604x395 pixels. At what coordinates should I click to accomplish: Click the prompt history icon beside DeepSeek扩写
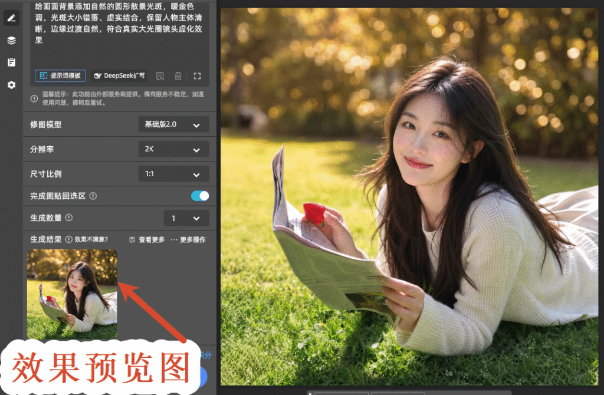click(x=160, y=76)
